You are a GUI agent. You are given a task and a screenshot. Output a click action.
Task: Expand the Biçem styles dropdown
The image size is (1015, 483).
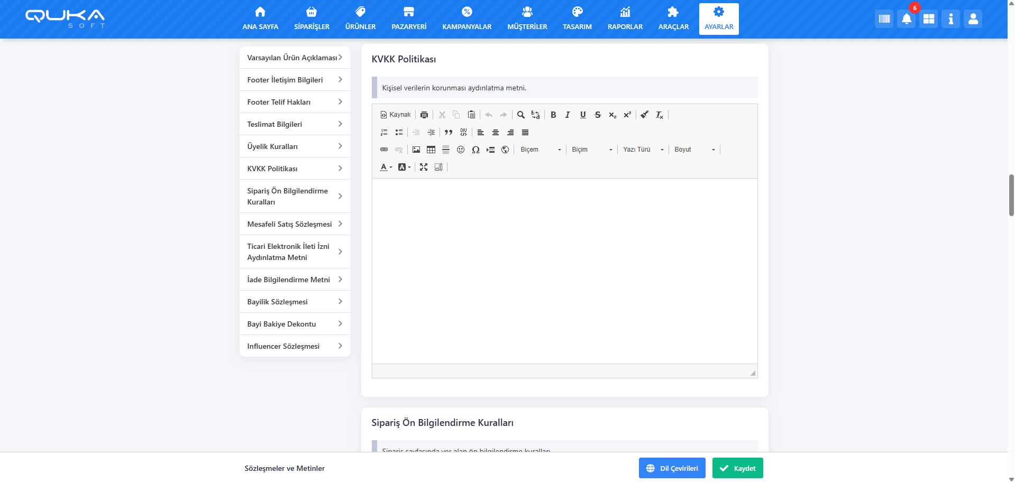540,150
